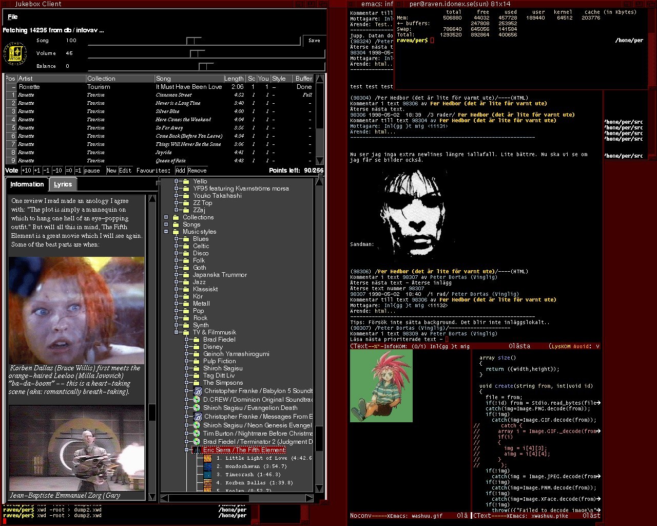This screenshot has width=657, height=526.
Task: Click the Information panel scrollbar up arrow
Action: (152, 198)
